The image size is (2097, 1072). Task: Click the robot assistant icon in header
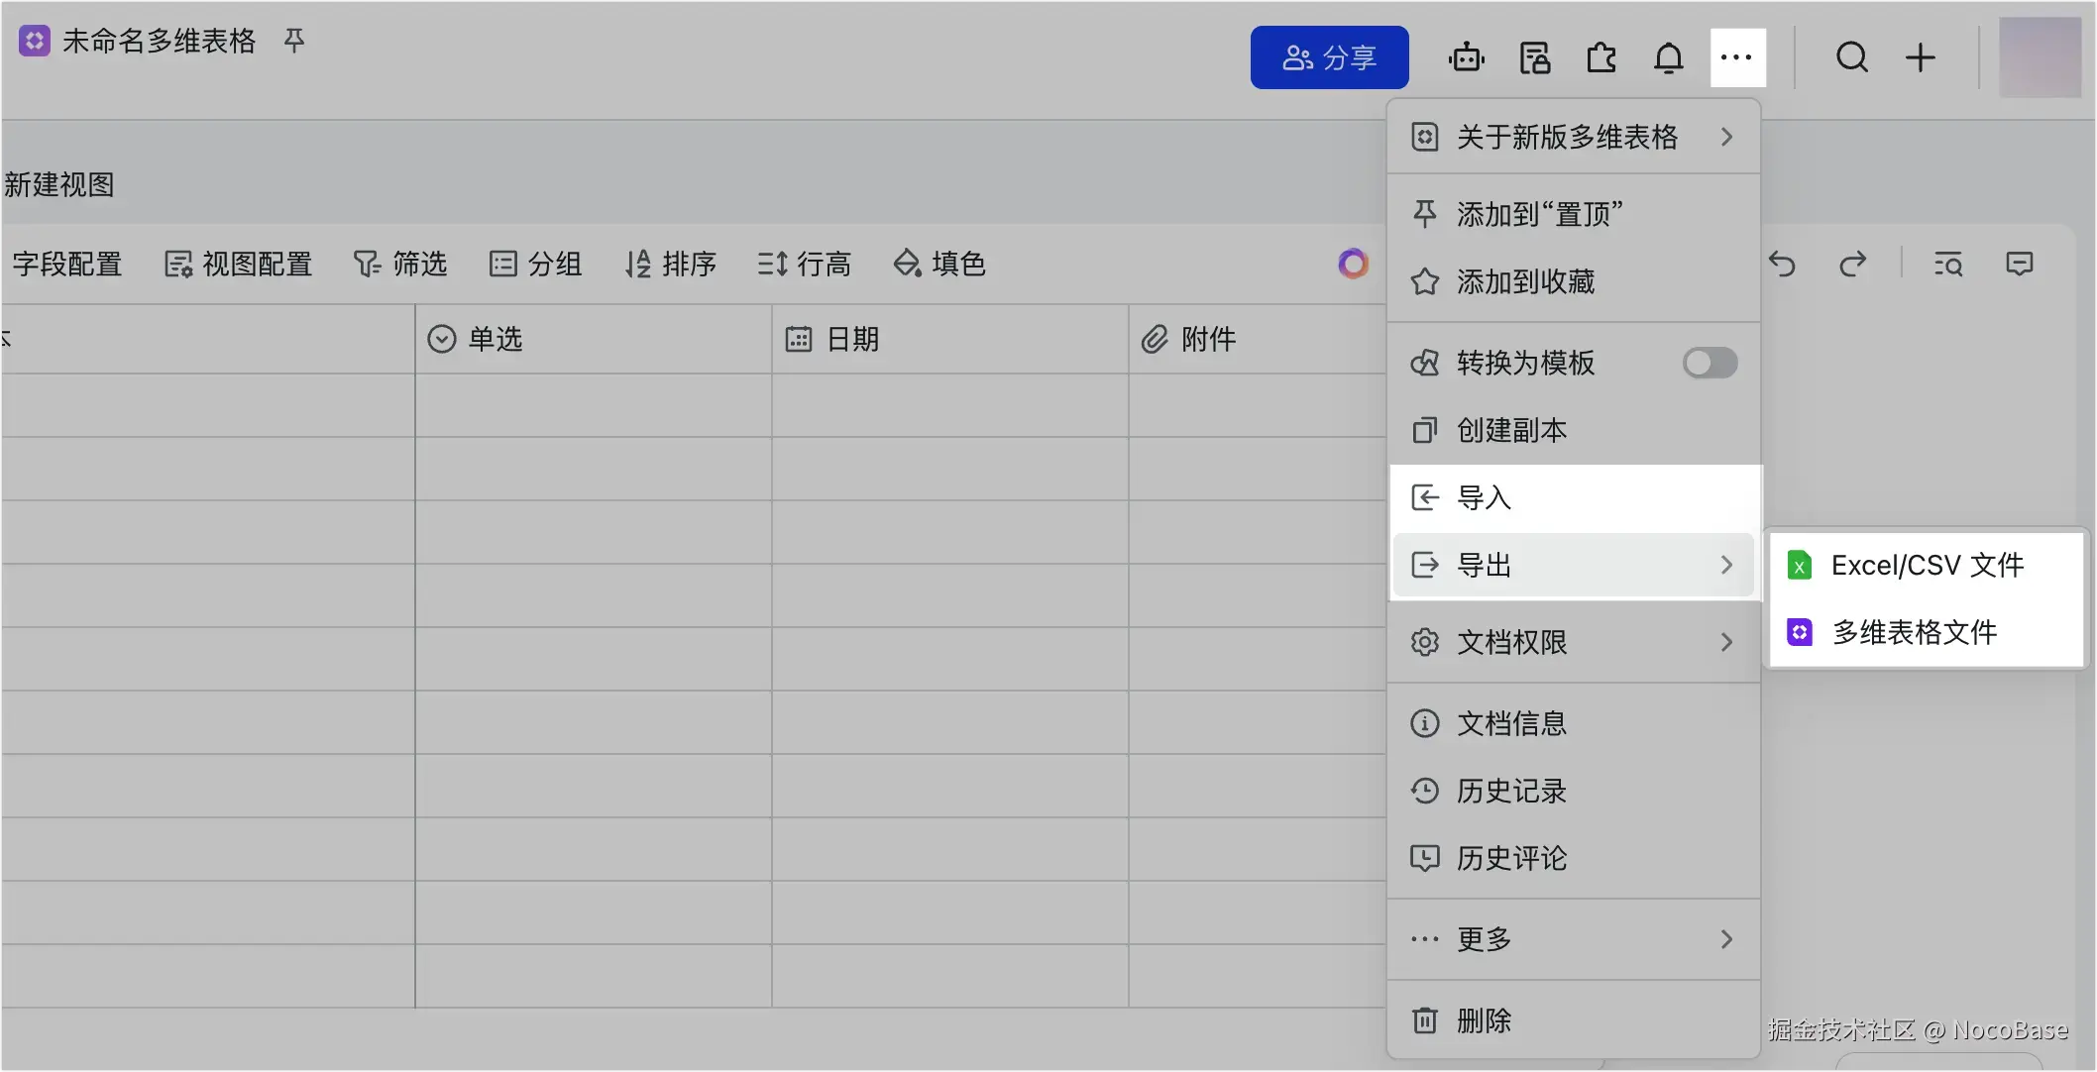[x=1466, y=57]
